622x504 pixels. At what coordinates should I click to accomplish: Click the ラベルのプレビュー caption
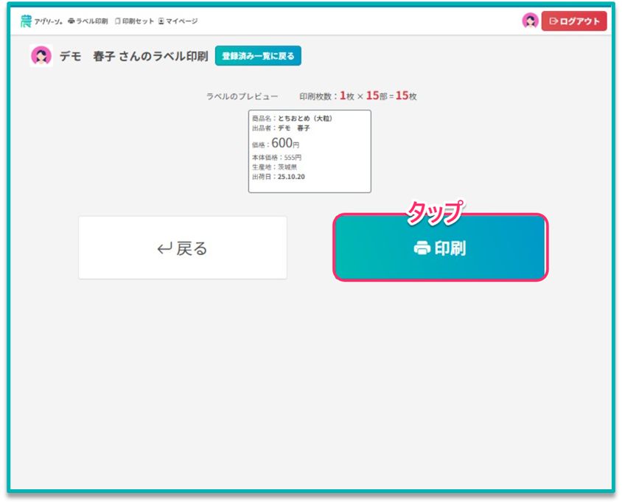coord(242,97)
